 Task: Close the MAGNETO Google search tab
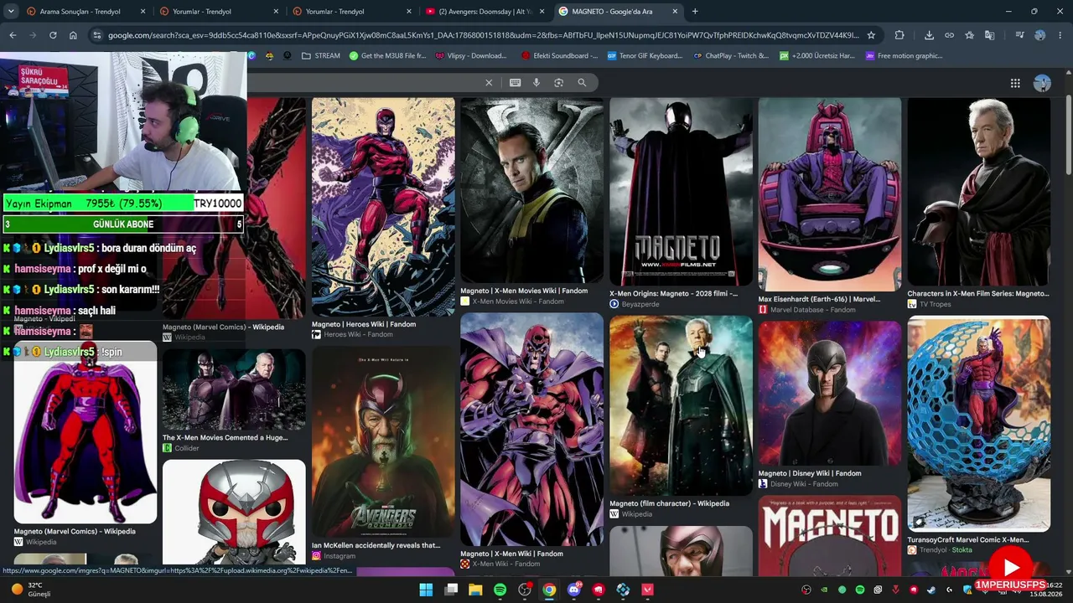click(x=674, y=12)
